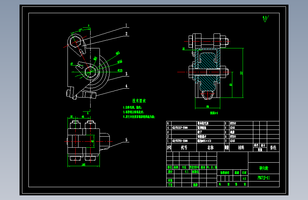
Task: Click part callout number 2
Action: click(x=126, y=34)
